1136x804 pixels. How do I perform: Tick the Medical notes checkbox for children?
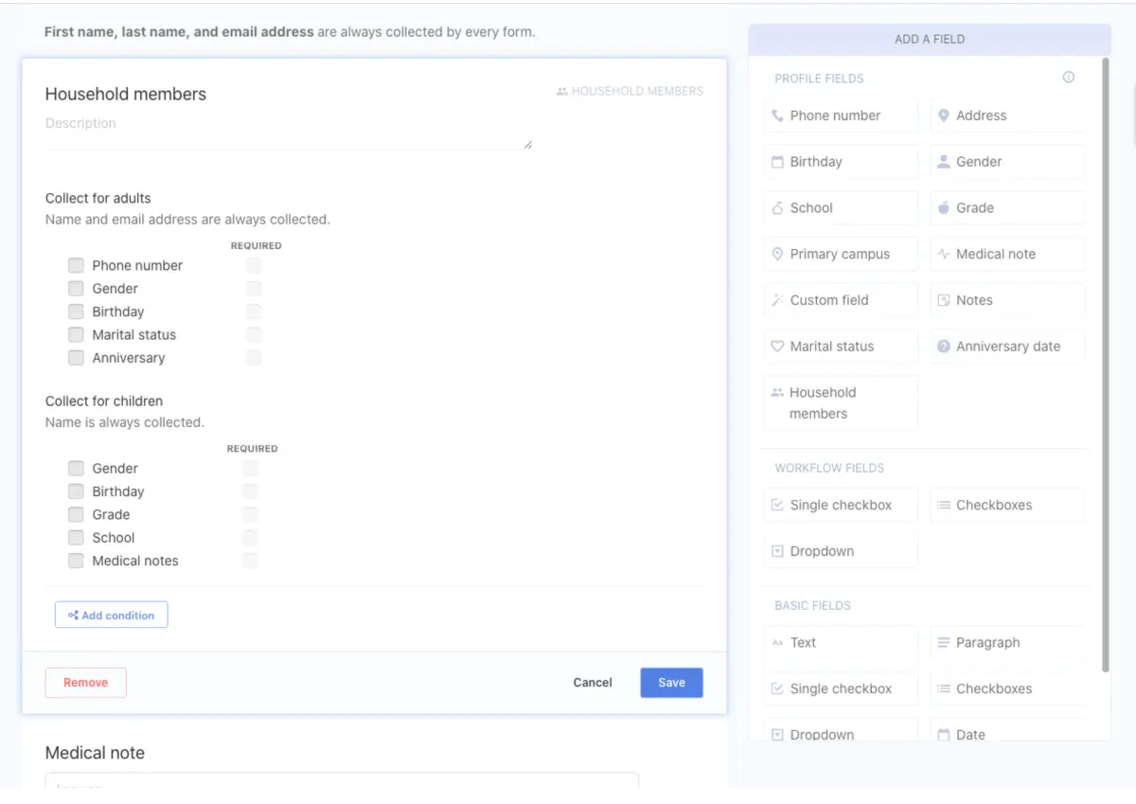coord(76,561)
